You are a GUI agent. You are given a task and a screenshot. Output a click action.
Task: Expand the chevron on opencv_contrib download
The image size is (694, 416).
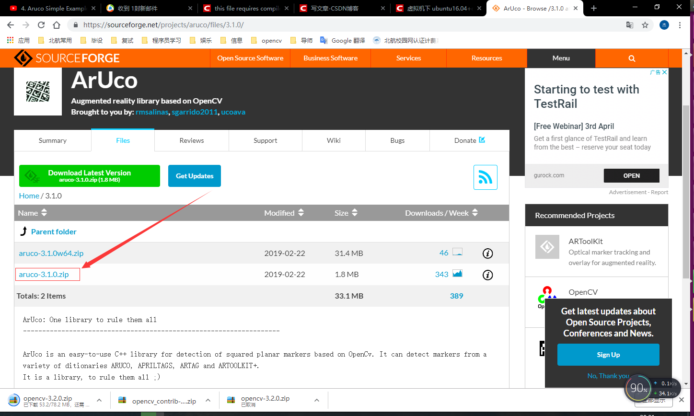click(x=208, y=400)
